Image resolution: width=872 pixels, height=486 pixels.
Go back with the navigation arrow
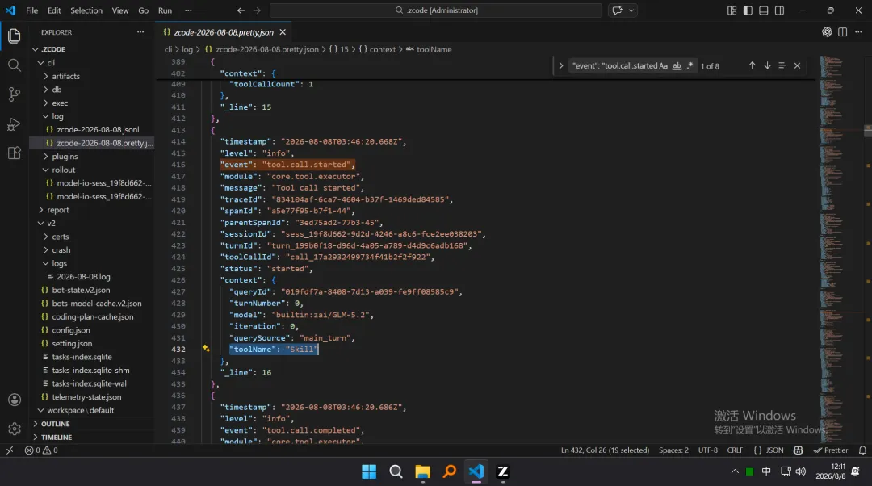241,10
